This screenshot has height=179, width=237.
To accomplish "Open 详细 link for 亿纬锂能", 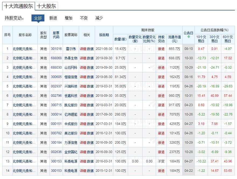I will click(83, 114).
